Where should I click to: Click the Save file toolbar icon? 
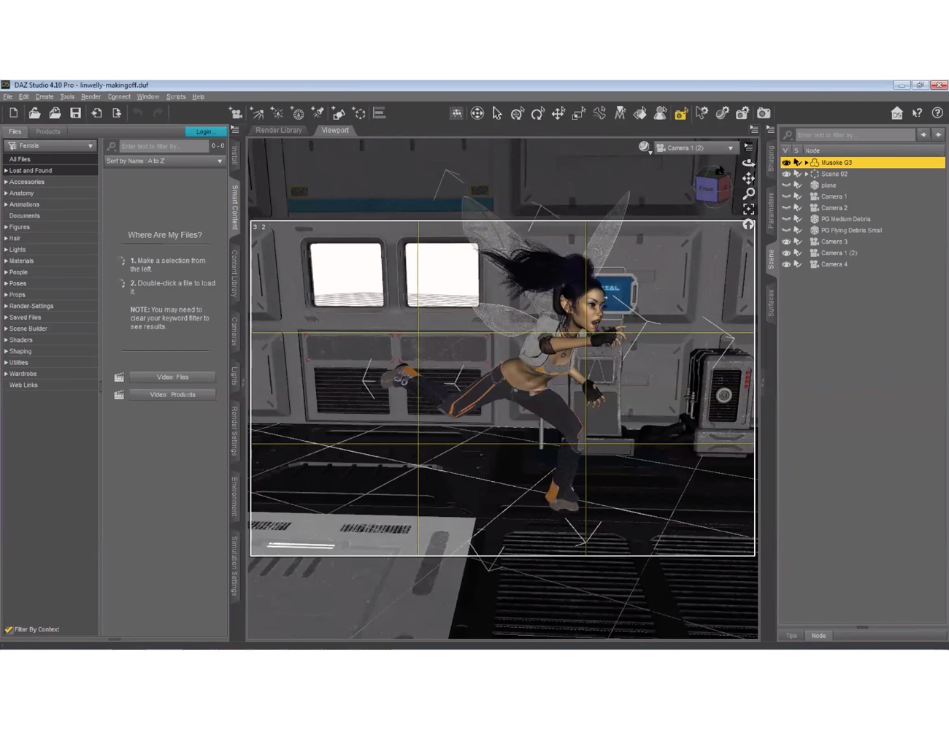(x=75, y=113)
